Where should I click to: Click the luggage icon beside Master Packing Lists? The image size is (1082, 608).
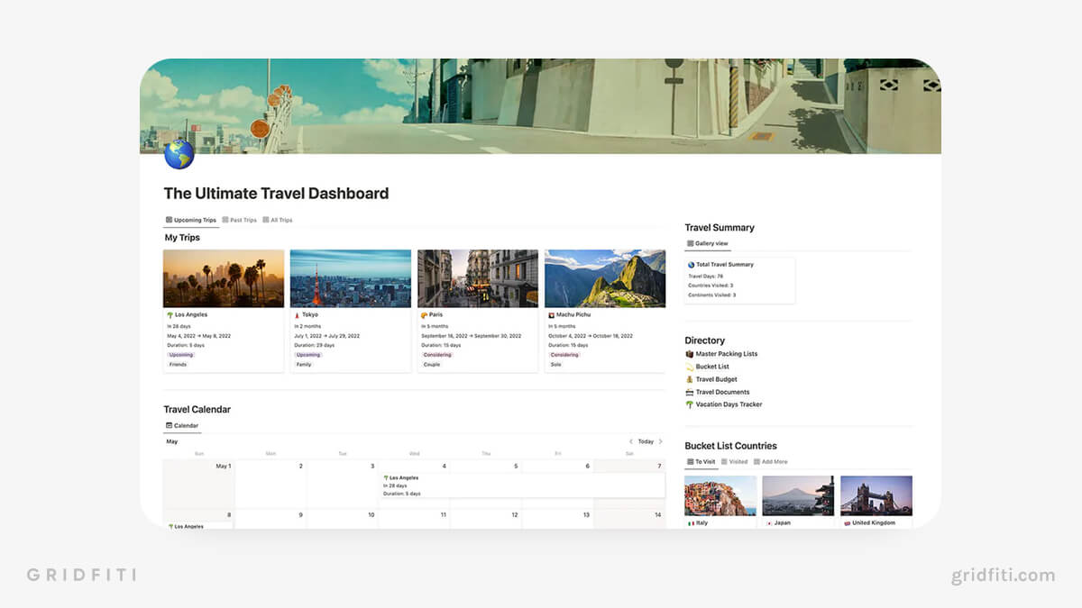click(689, 354)
